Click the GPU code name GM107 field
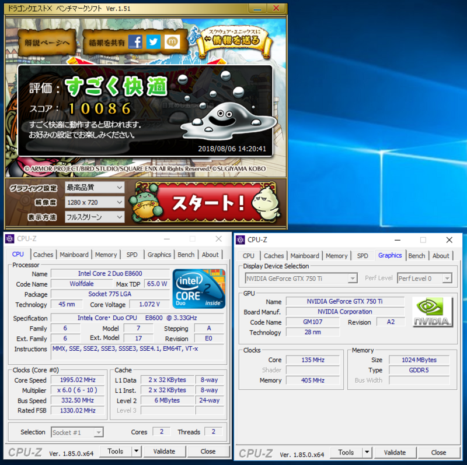The width and height of the screenshot is (467, 465). tap(313, 322)
